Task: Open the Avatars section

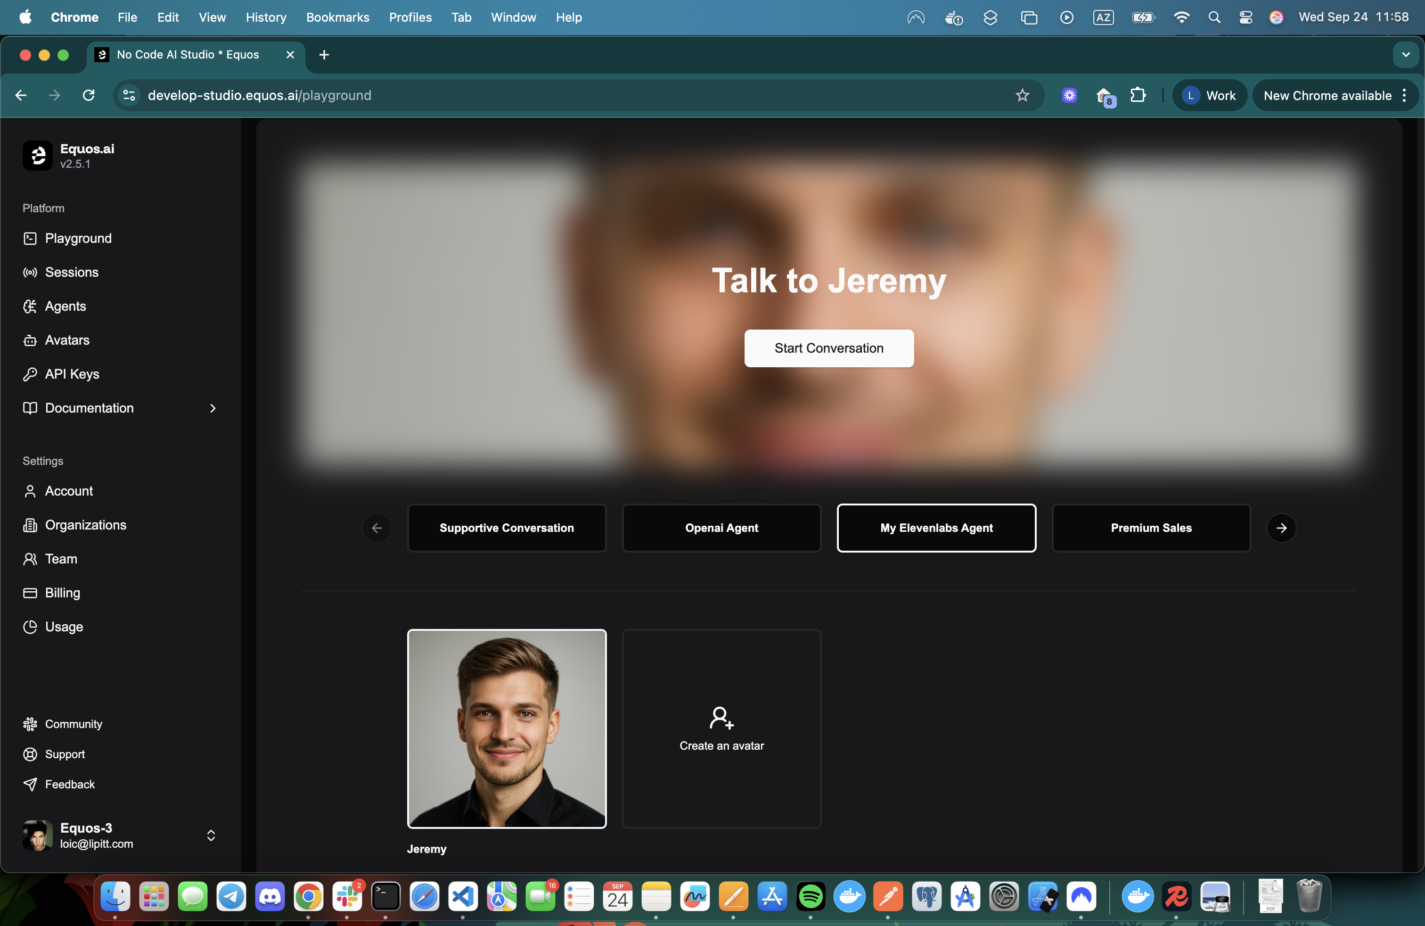Action: point(67,340)
